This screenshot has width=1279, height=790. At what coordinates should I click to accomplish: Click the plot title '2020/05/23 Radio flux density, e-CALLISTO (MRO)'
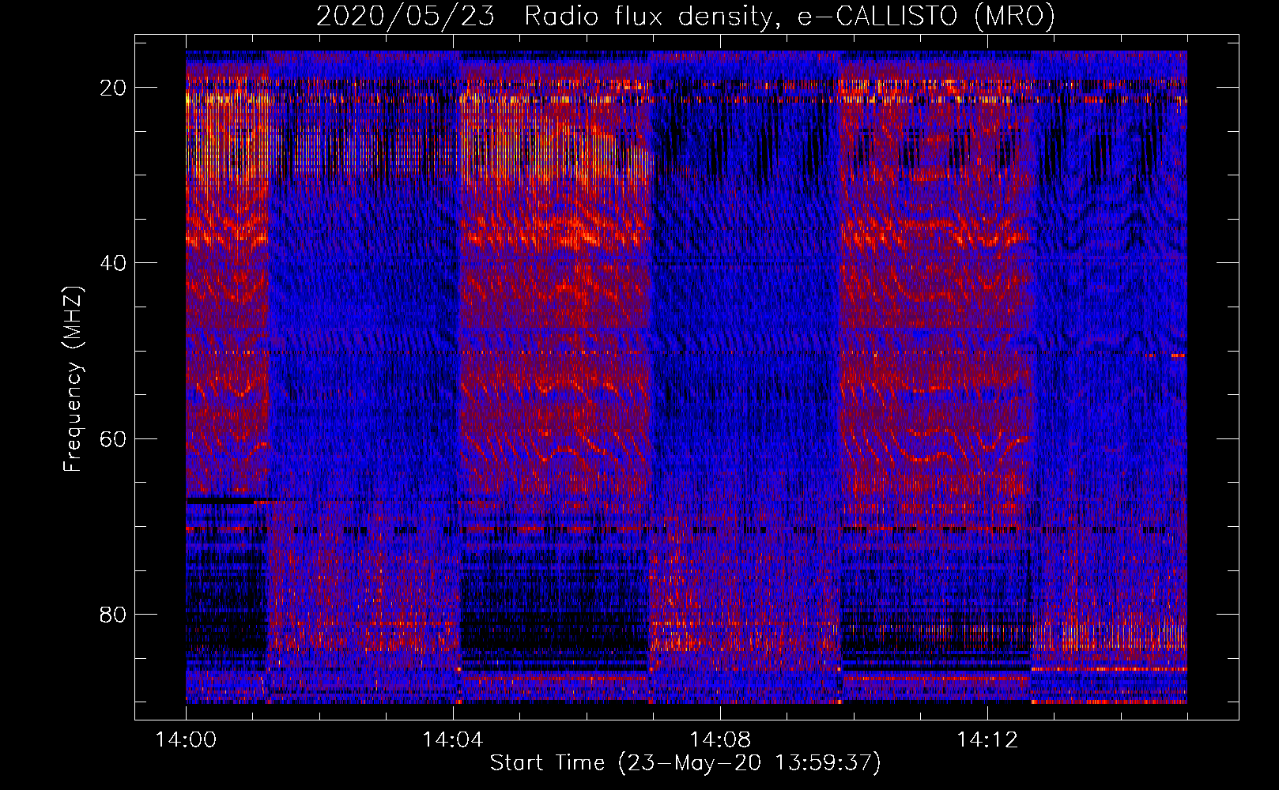685,17
